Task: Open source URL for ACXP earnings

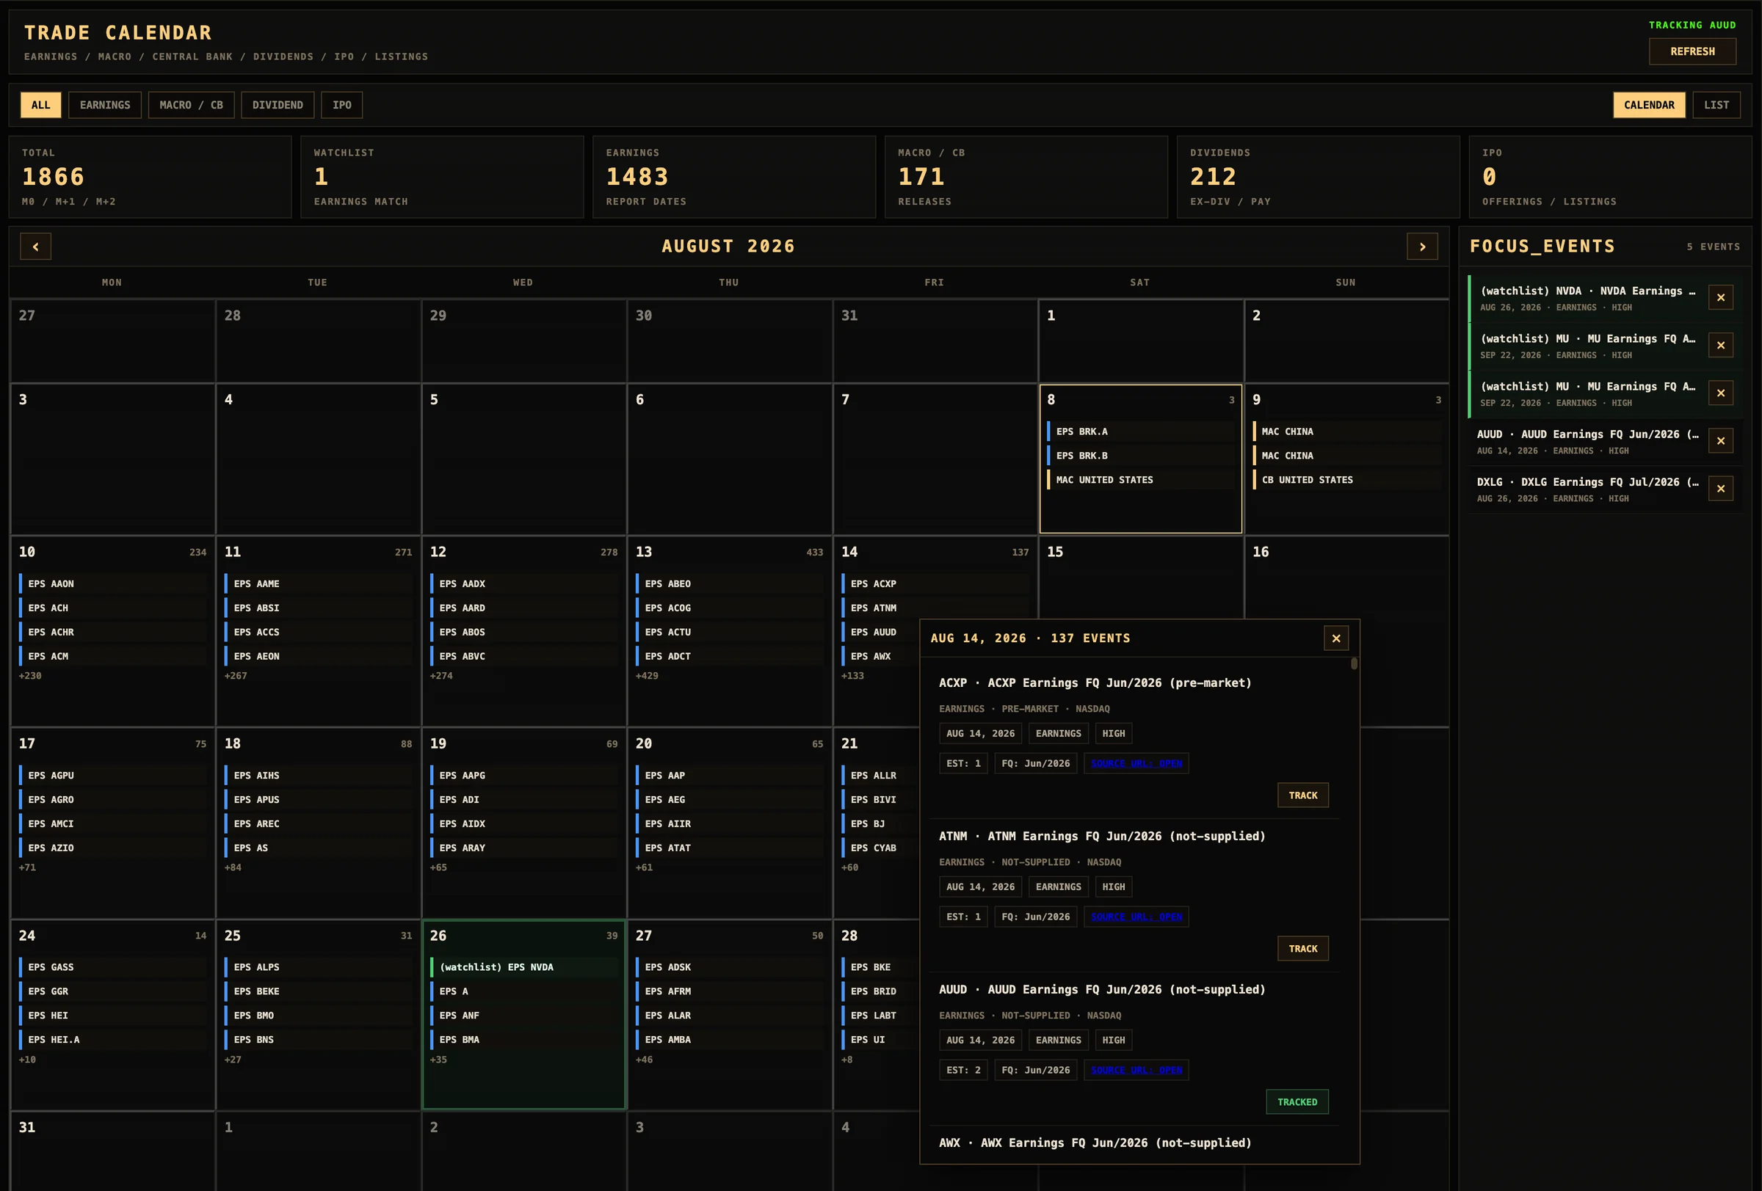Action: pyautogui.click(x=1136, y=764)
